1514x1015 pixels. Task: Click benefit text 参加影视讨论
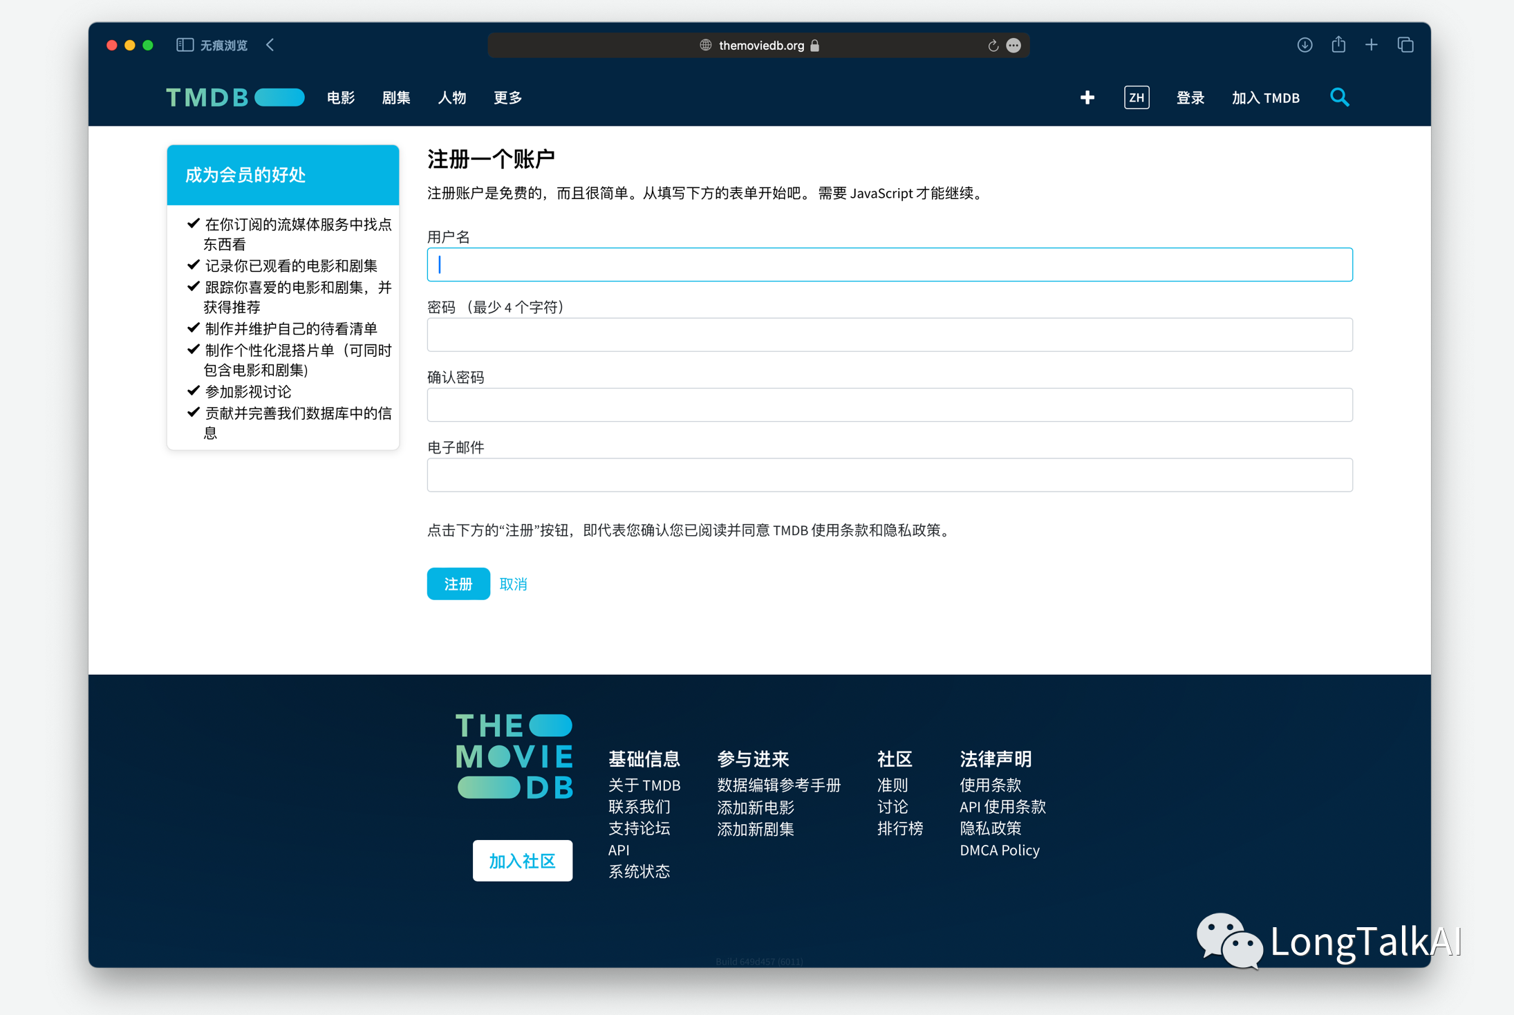(248, 392)
